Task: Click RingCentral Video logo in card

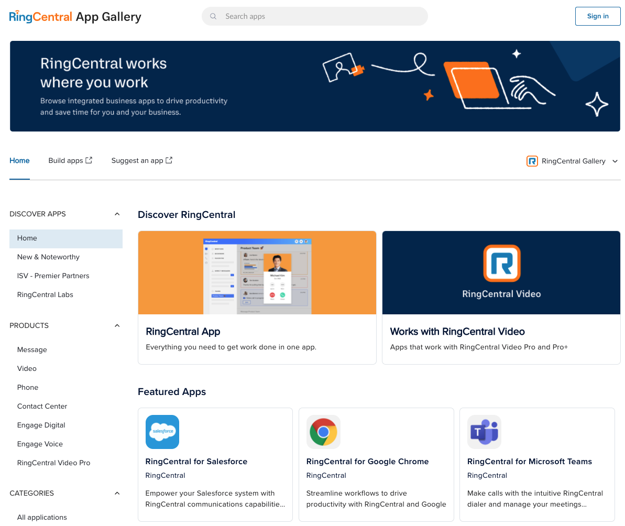Action: (x=501, y=264)
